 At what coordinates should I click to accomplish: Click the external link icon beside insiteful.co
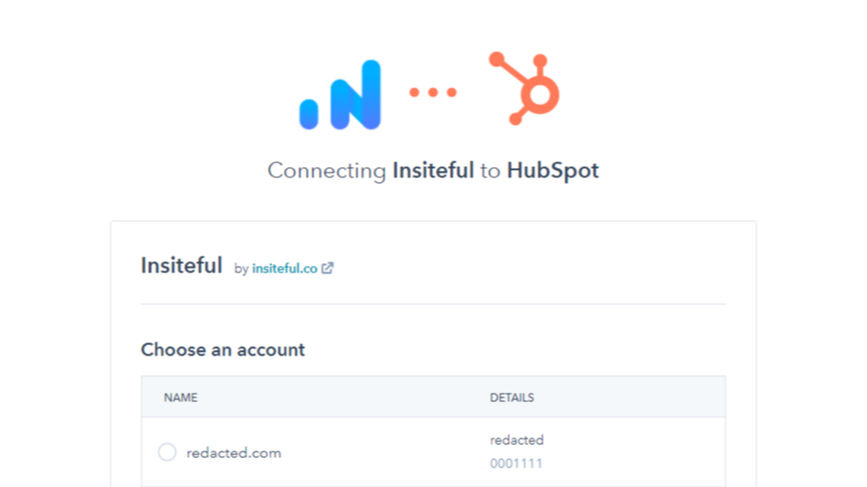327,268
